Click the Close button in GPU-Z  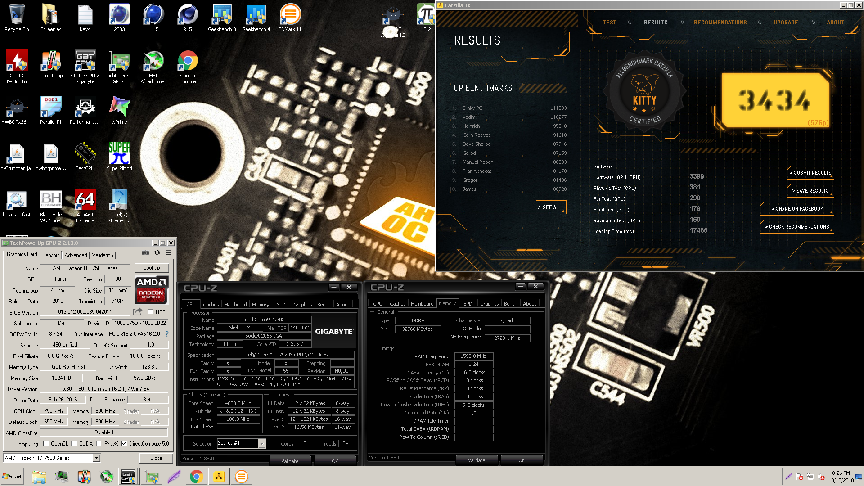tap(156, 458)
